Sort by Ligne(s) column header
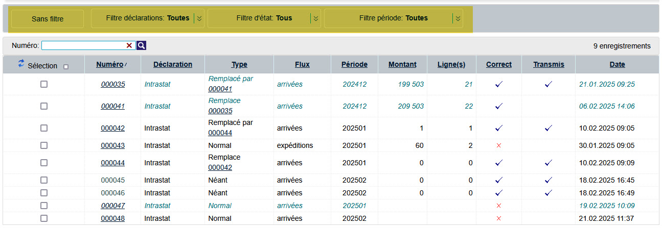 coord(451,64)
